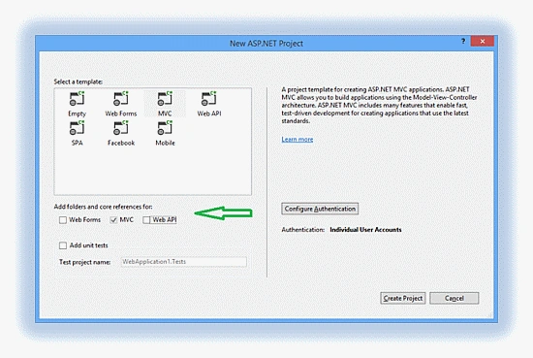This screenshot has width=533, height=358.
Task: Click the Create Project button
Action: click(403, 298)
